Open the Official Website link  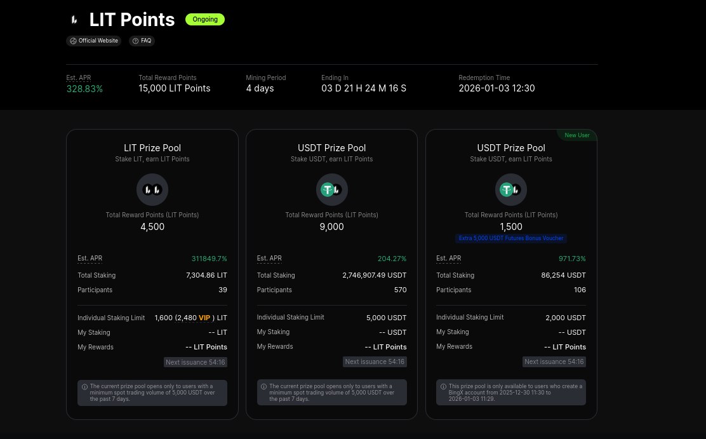[94, 41]
